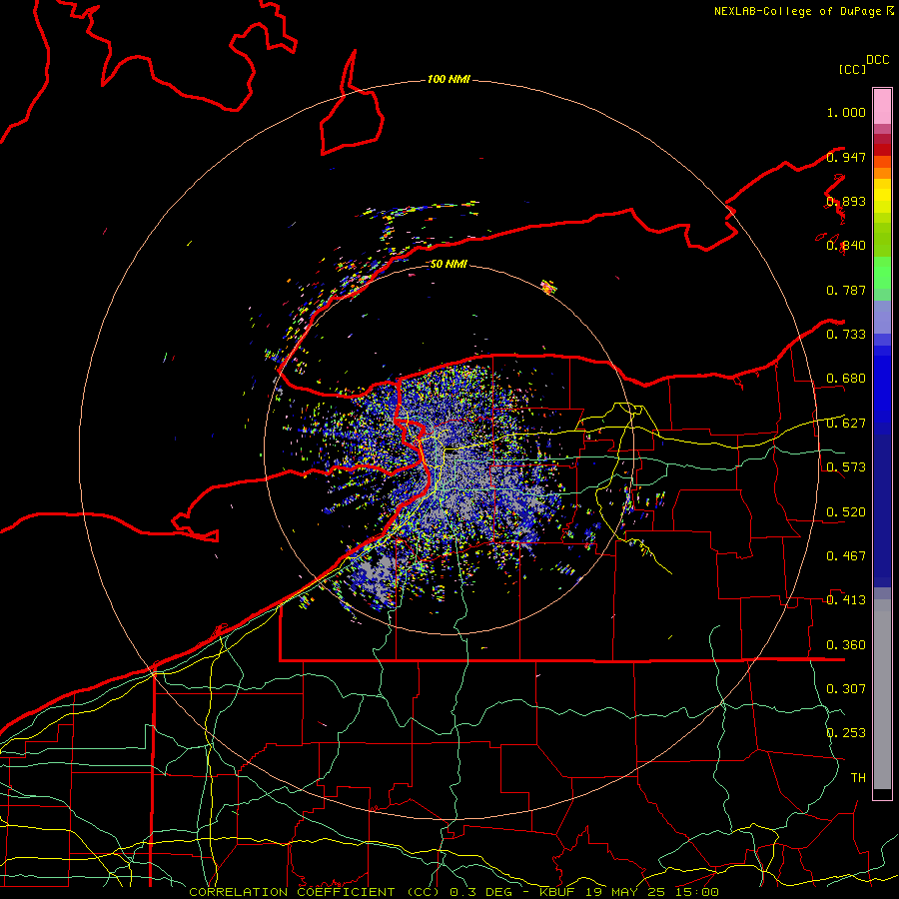
Task: Click the 0.413 scale value
Action: pos(846,600)
